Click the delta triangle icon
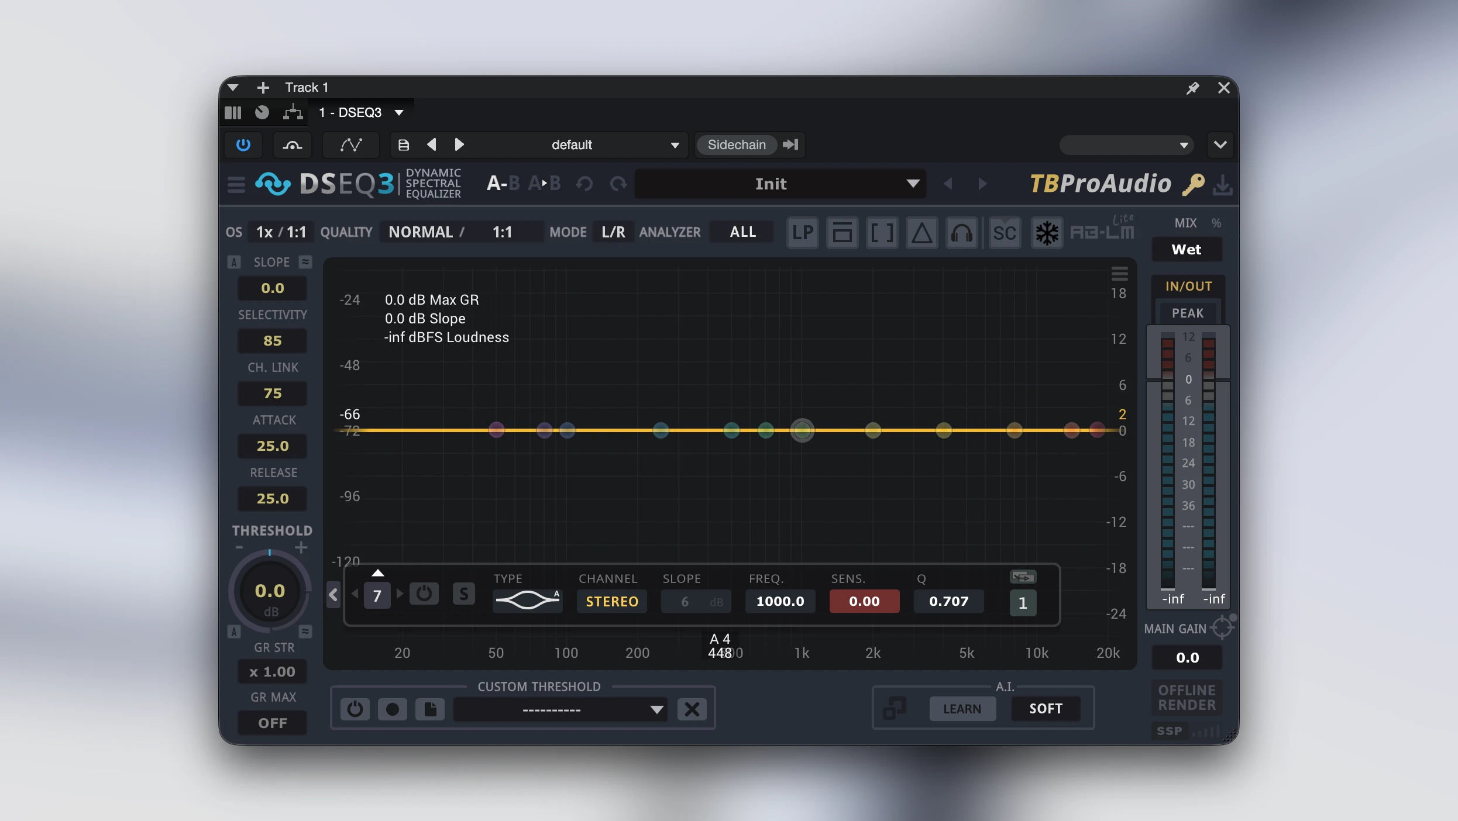Image resolution: width=1458 pixels, height=821 pixels. click(921, 233)
